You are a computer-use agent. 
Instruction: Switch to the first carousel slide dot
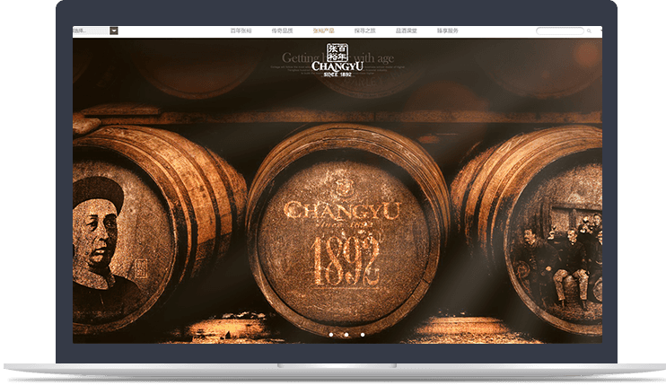[x=329, y=335]
